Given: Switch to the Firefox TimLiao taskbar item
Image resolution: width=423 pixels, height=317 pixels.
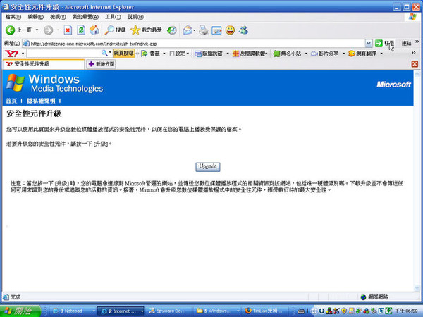Looking at the screenshot, I should tap(265, 311).
